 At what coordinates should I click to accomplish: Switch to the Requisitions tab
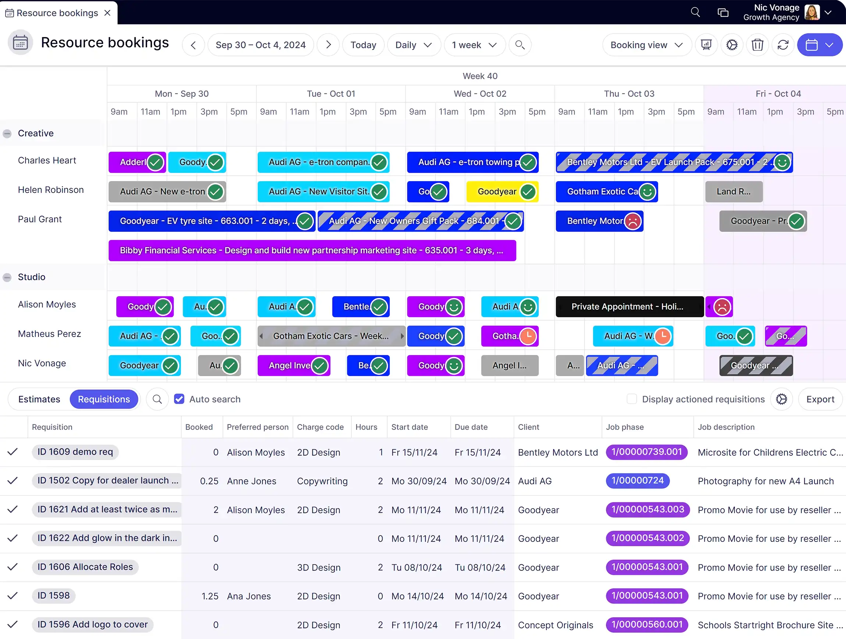[104, 399]
